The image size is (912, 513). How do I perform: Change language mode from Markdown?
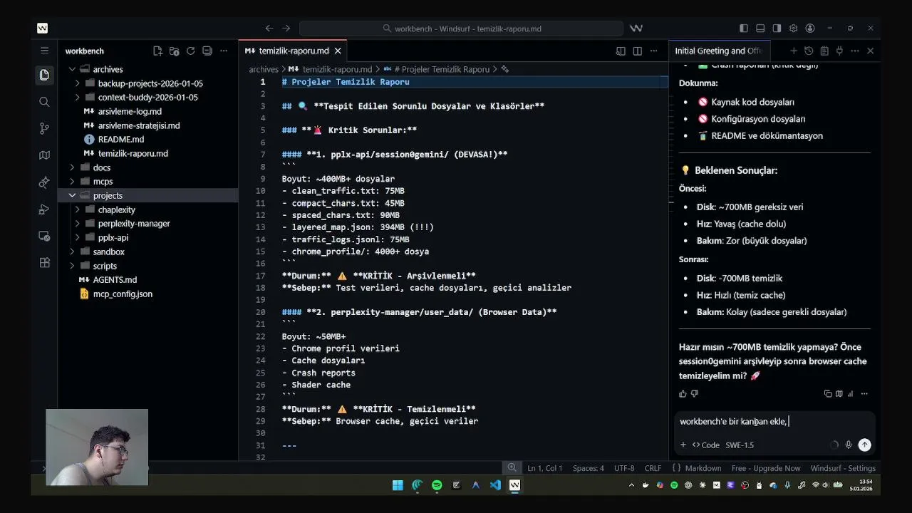coord(703,468)
